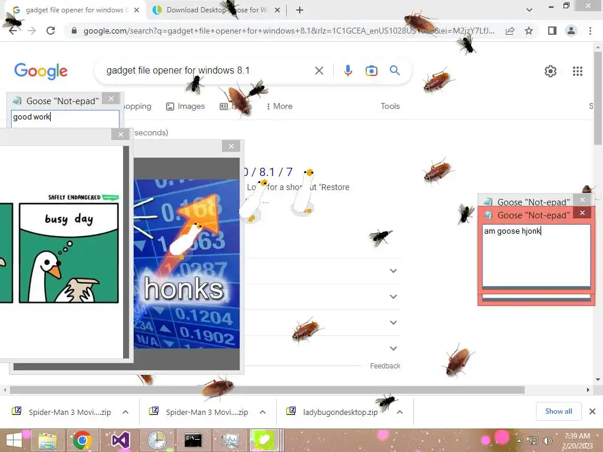This screenshot has width=603, height=452.
Task: Open Command Prompt from taskbar
Action: click(193, 440)
